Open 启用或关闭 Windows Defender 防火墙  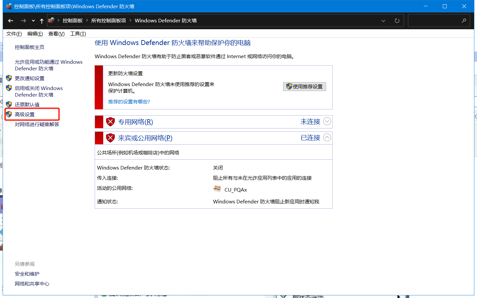coord(39,92)
